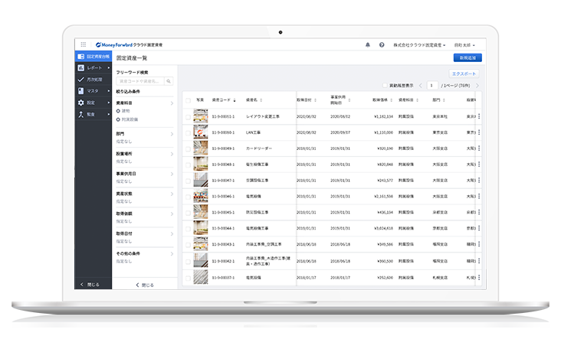Expand the その他の条件 filter chevron
Viewport: 561px width, 352px height.
[172, 254]
